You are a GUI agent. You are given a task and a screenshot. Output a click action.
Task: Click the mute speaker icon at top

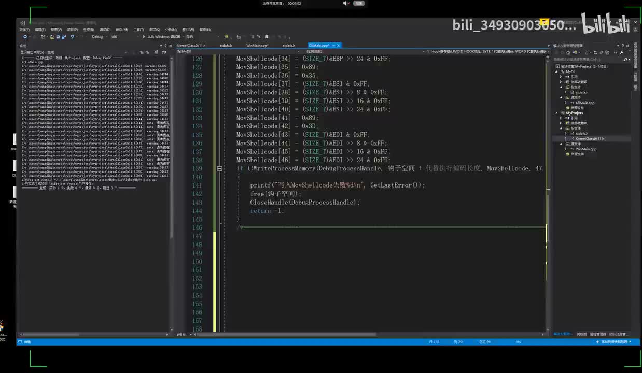coord(346,4)
